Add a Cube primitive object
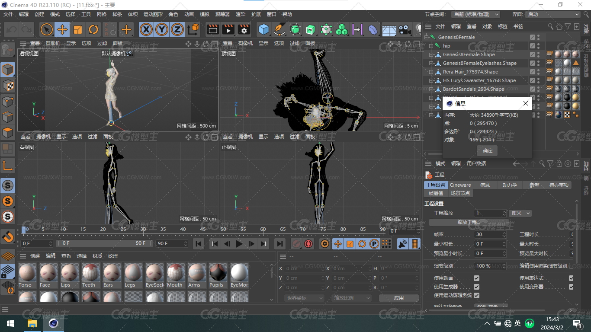Screen dimensions: 591x332 click(x=263, y=29)
